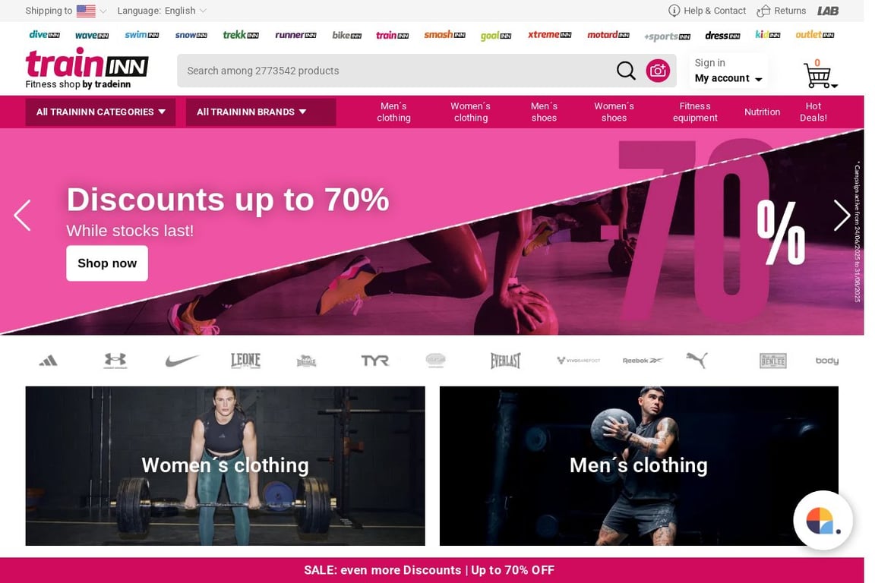This screenshot has width=875, height=583.
Task: Open the chat widget bubble
Action: [823, 521]
